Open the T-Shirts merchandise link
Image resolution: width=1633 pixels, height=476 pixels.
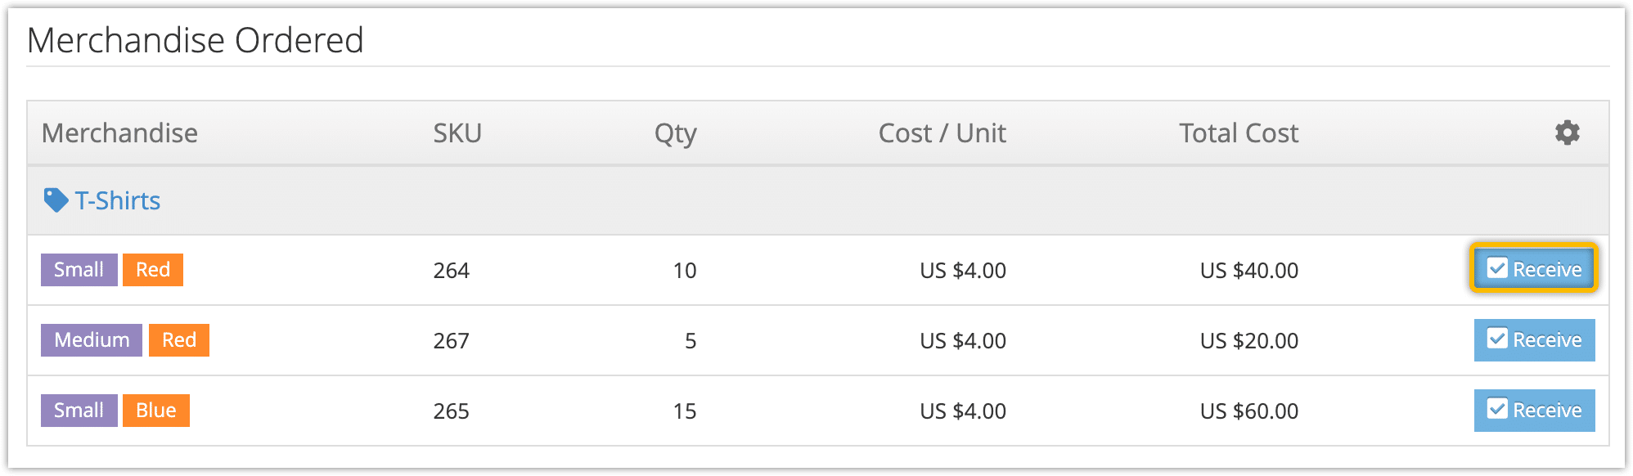point(117,200)
